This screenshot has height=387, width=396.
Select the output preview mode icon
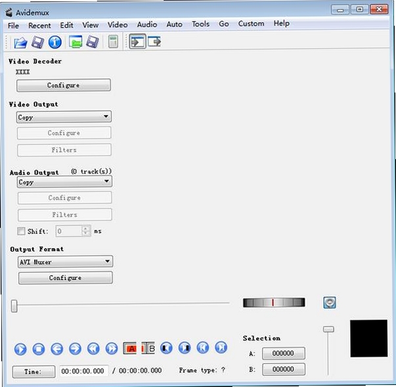tap(154, 41)
